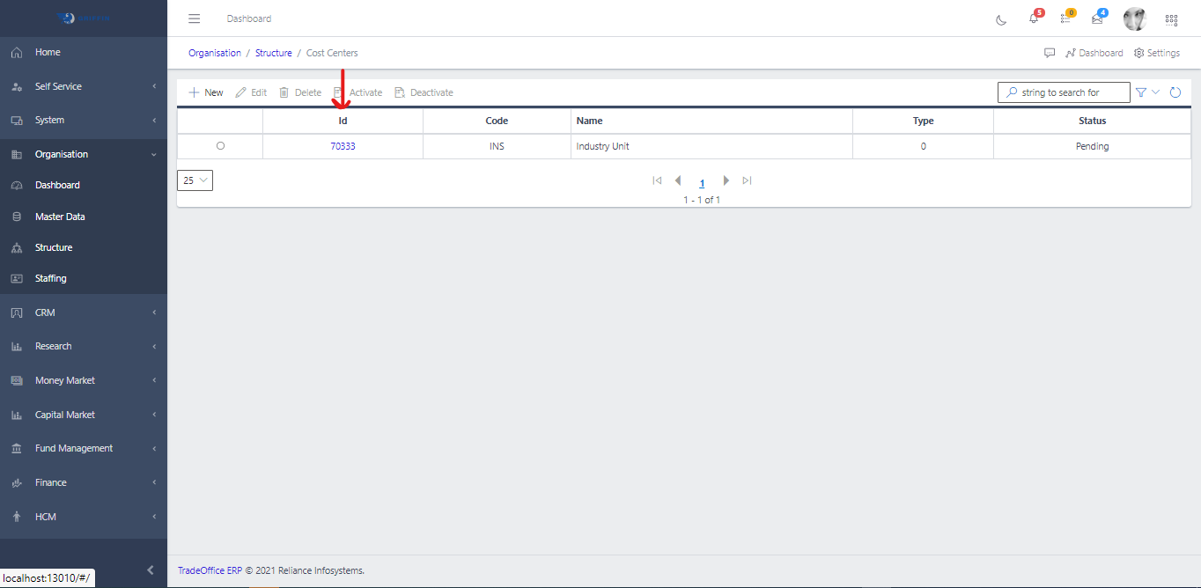Open the filter dropdown arrow
The image size is (1201, 588).
click(1156, 92)
